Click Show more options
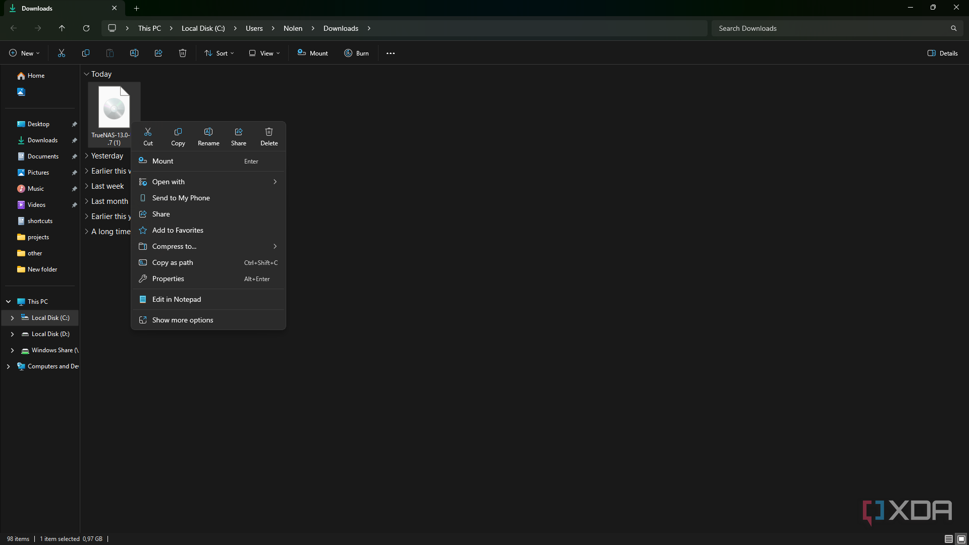The height and width of the screenshot is (545, 969). 208,320
